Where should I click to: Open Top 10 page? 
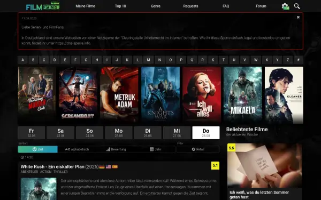[120, 6]
